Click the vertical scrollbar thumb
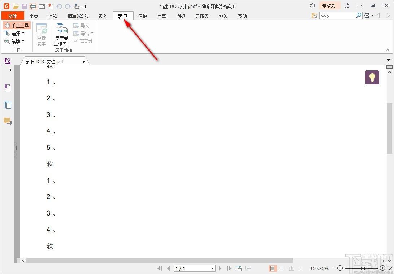The height and width of the screenshot is (274, 394). [x=389, y=128]
